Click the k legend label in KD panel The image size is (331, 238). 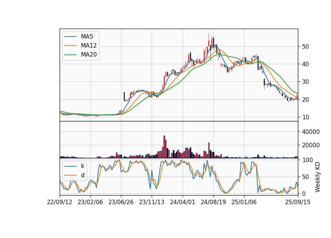point(82,166)
